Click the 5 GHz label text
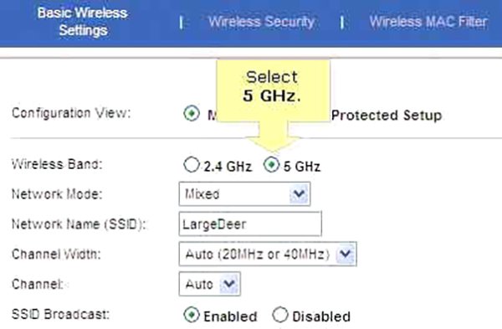 click(302, 167)
